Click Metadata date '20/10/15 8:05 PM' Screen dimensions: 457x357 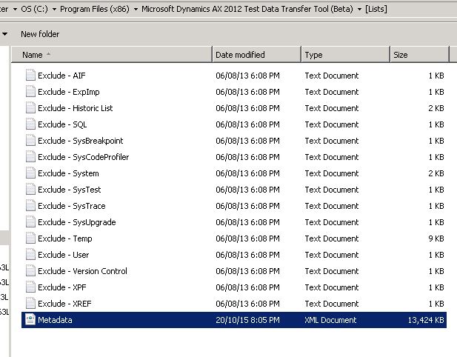pos(247,320)
